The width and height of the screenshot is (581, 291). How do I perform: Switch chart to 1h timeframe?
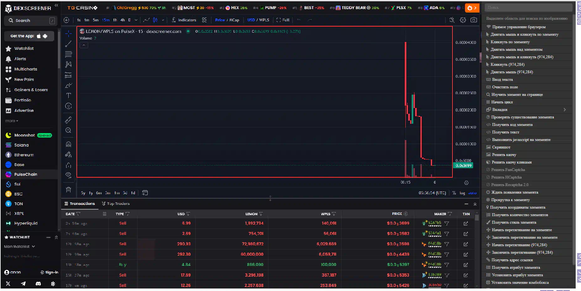tap(115, 20)
